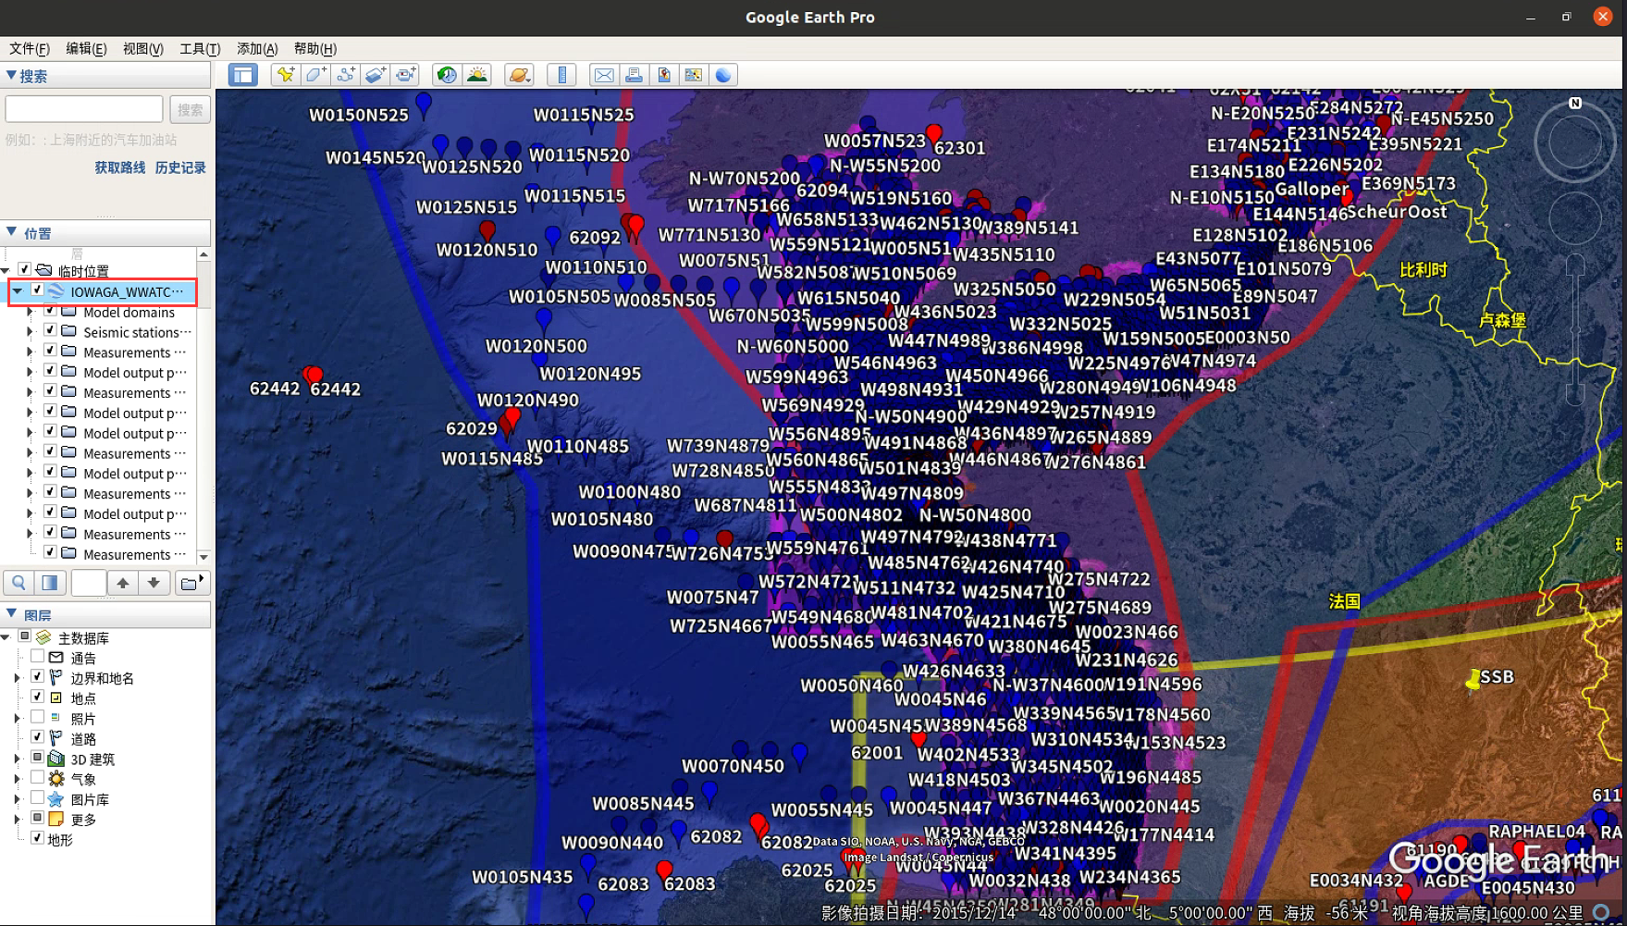Expand the 气象 layer
This screenshot has width=1627, height=926.
tap(17, 779)
